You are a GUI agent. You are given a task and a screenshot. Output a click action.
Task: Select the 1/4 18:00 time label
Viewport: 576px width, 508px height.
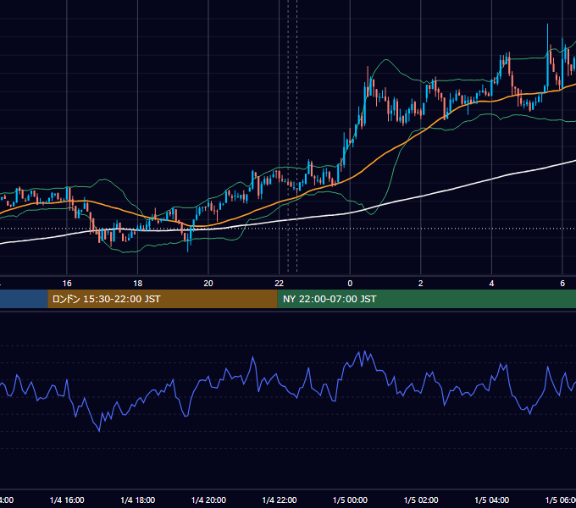click(x=138, y=500)
